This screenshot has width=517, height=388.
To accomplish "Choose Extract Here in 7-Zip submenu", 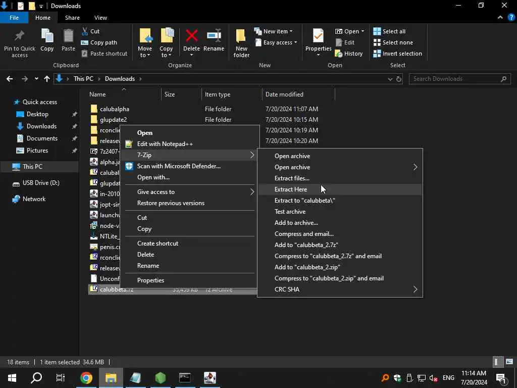I will [x=340, y=189].
